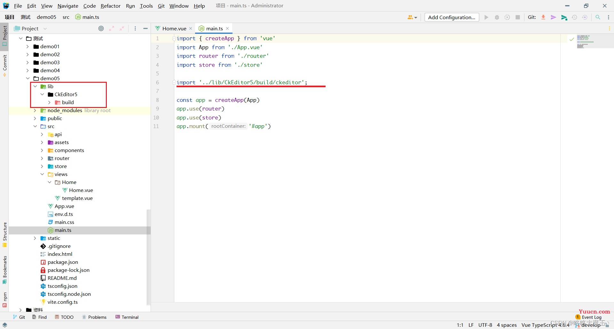Click the Select Opened File target icon
The image size is (614, 329).
pos(101,28)
